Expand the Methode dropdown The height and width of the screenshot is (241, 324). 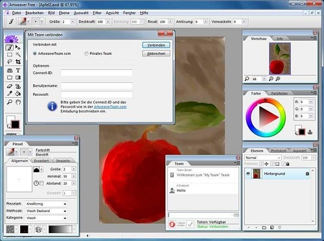pyautogui.click(x=47, y=211)
